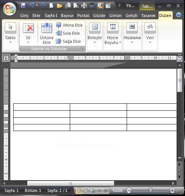
Task: Open the Word Help question mark
Action: pyautogui.click(x=179, y=15)
